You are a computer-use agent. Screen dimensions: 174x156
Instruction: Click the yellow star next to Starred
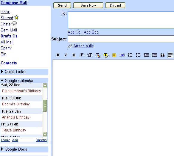(16, 17)
